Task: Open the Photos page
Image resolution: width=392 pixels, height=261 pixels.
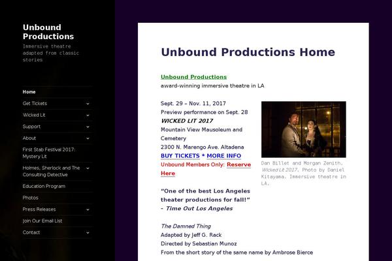Action: [31, 198]
